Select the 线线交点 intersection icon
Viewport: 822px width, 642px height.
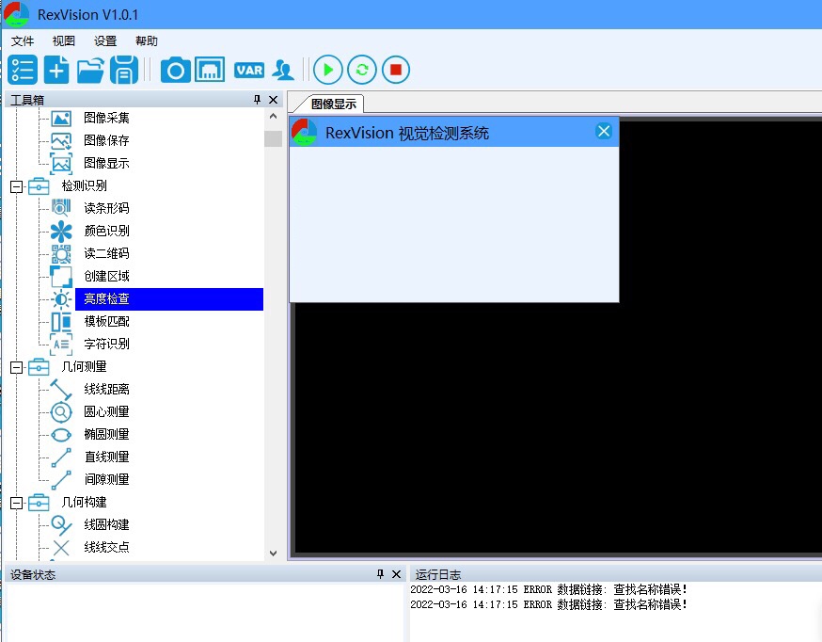(x=61, y=548)
